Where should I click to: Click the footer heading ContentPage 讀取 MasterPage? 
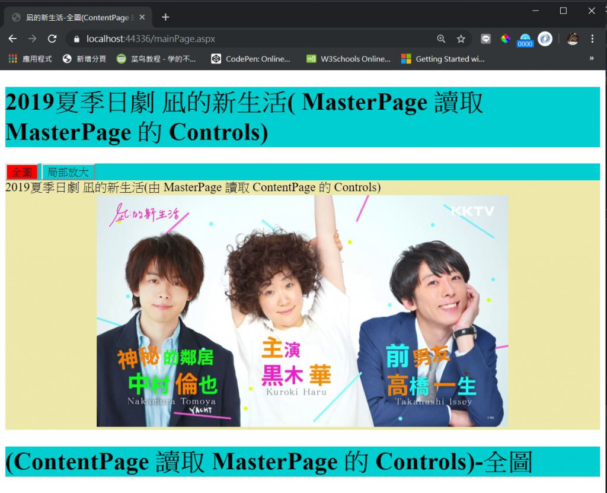(x=303, y=462)
